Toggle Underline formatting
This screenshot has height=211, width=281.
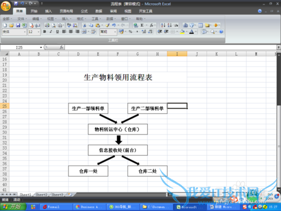[x=57, y=32]
